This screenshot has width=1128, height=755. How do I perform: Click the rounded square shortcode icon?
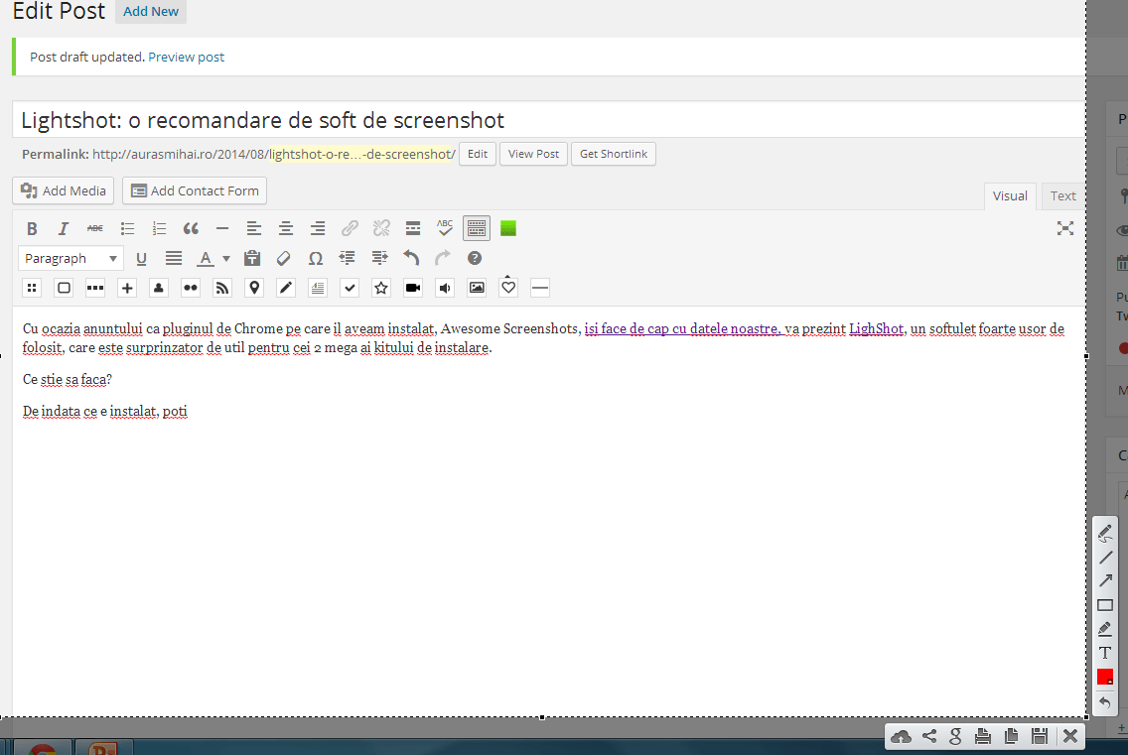pyautogui.click(x=64, y=288)
